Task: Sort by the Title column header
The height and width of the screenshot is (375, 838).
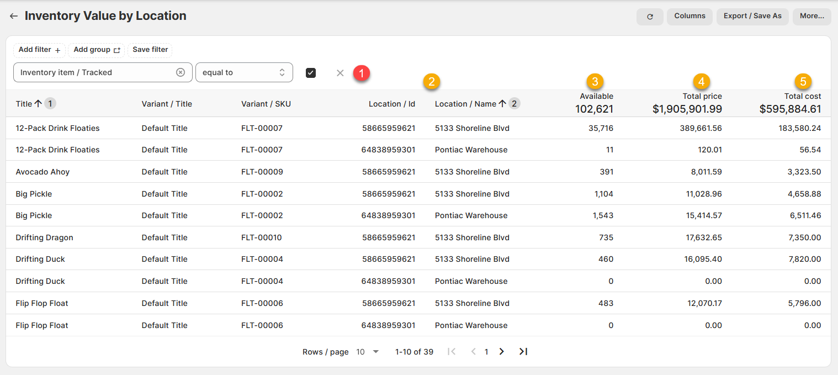Action: pos(24,104)
